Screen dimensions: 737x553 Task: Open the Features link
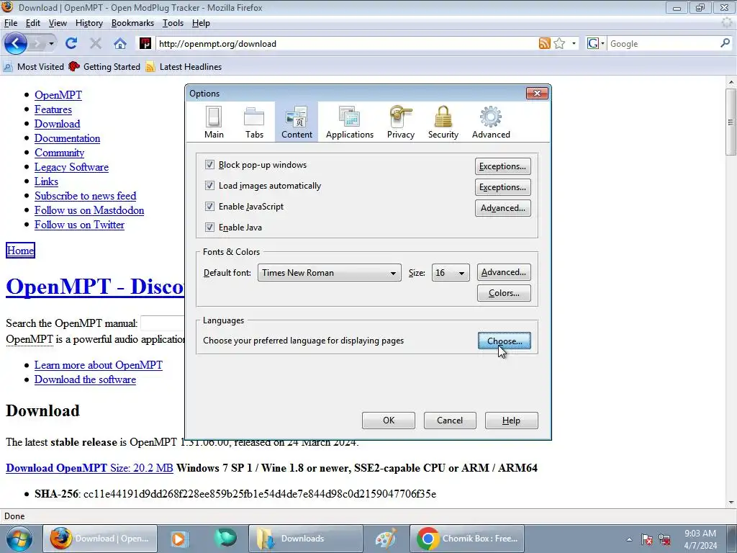pyautogui.click(x=53, y=109)
